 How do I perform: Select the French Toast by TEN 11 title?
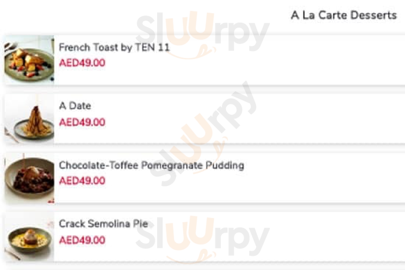114,47
